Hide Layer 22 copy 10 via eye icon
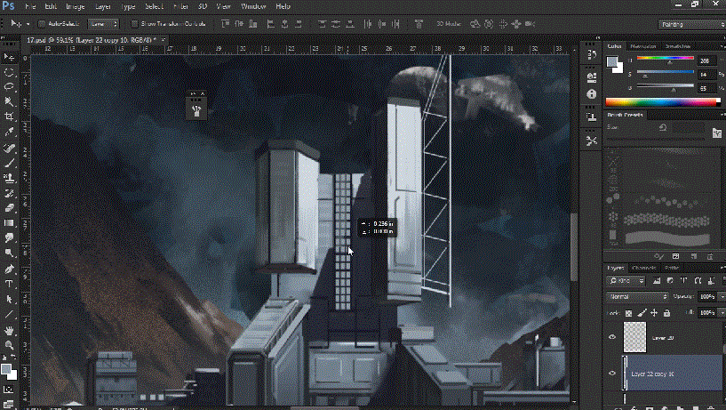 click(612, 373)
